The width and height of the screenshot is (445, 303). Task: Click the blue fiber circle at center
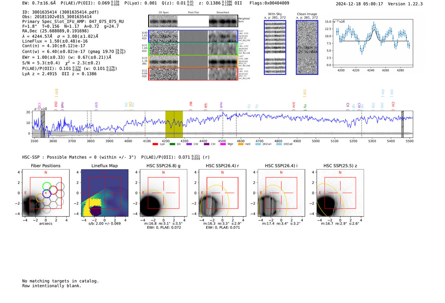coord(46,193)
